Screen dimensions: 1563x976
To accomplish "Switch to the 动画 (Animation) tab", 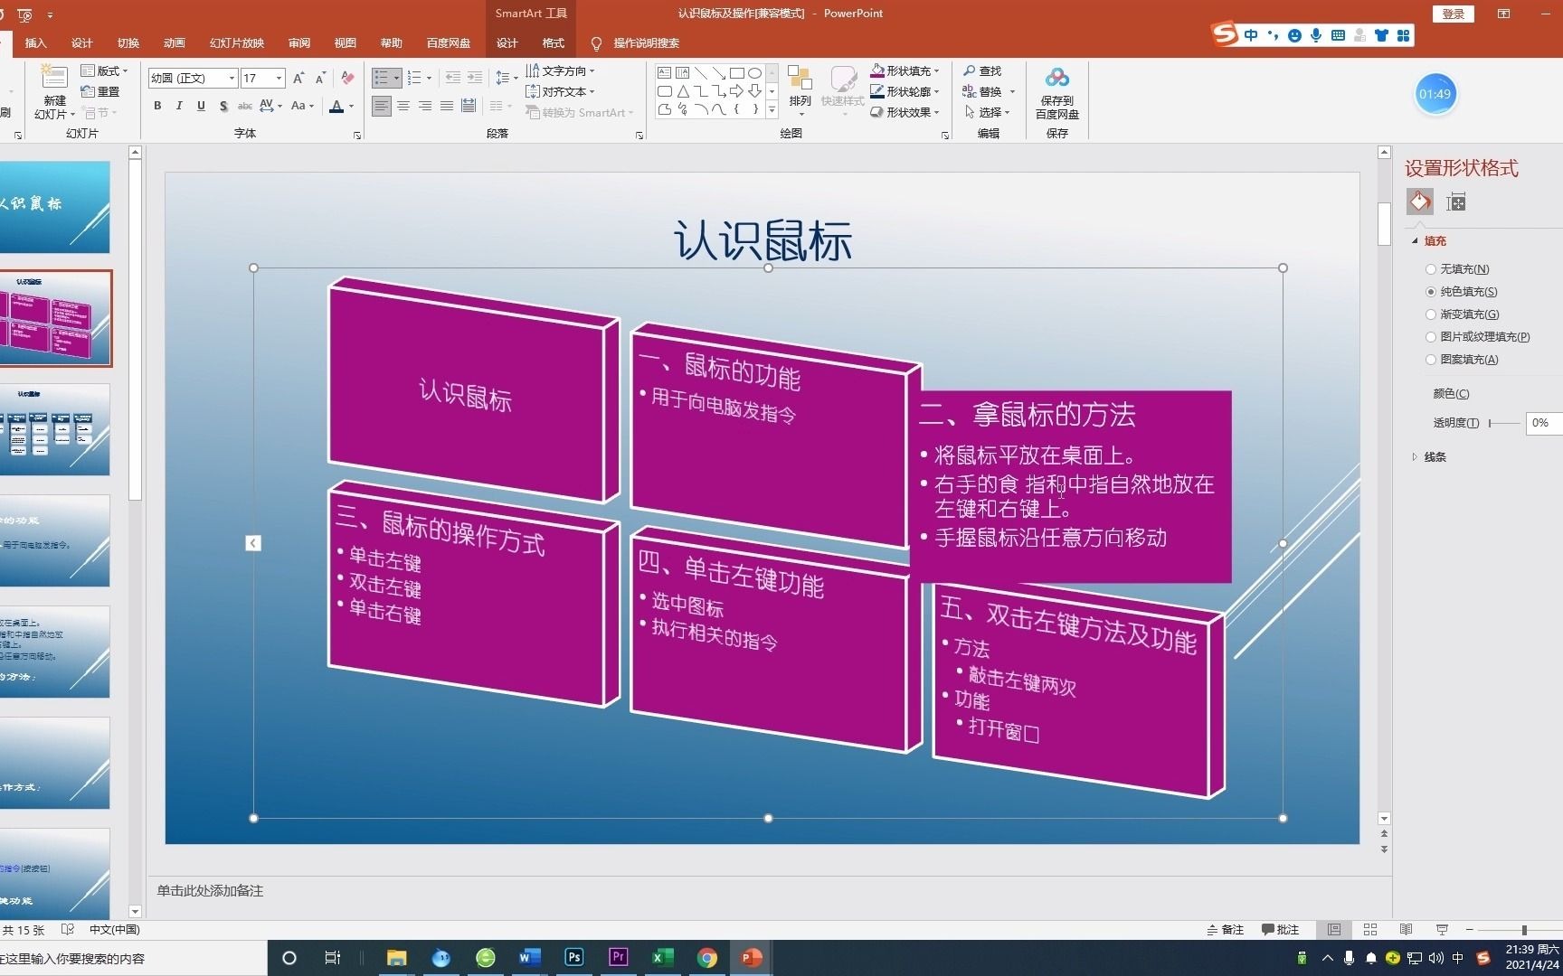I will 174,42.
